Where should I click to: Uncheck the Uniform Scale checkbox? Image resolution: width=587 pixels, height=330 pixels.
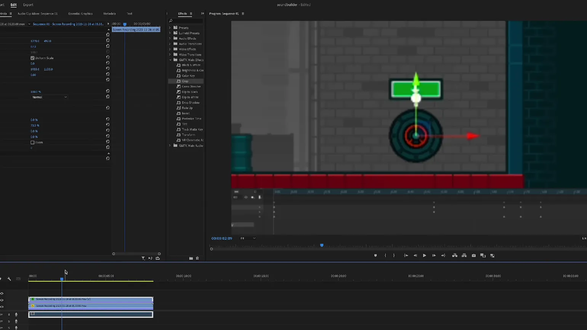click(32, 58)
